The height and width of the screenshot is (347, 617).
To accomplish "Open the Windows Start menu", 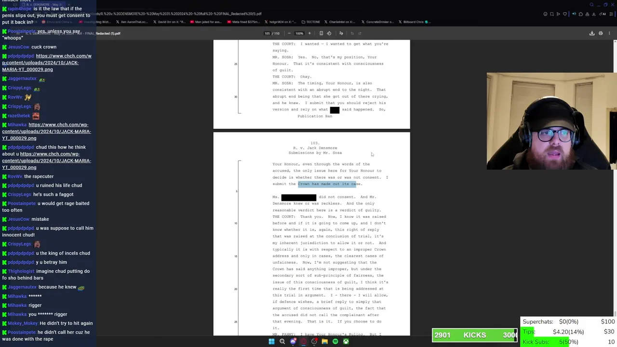I will pos(271,342).
